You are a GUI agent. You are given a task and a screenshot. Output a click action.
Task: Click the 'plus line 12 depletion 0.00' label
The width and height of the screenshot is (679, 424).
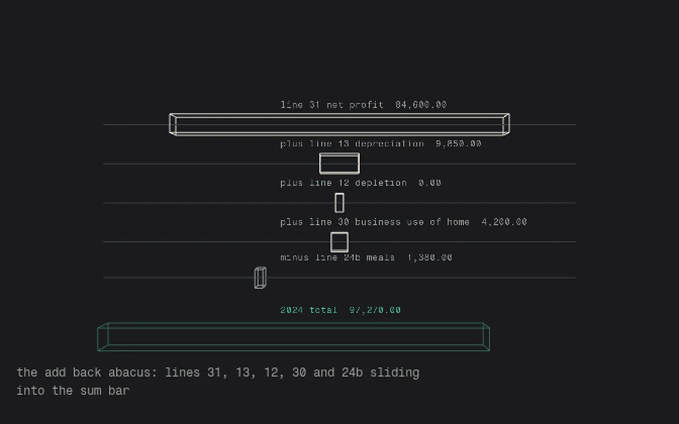pyautogui.click(x=360, y=183)
